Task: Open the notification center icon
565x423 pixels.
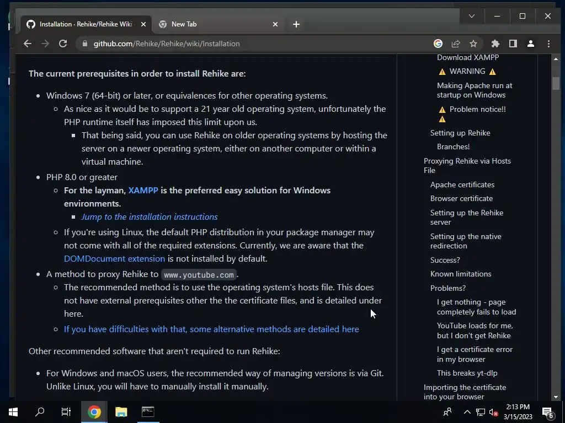Action: click(548, 412)
